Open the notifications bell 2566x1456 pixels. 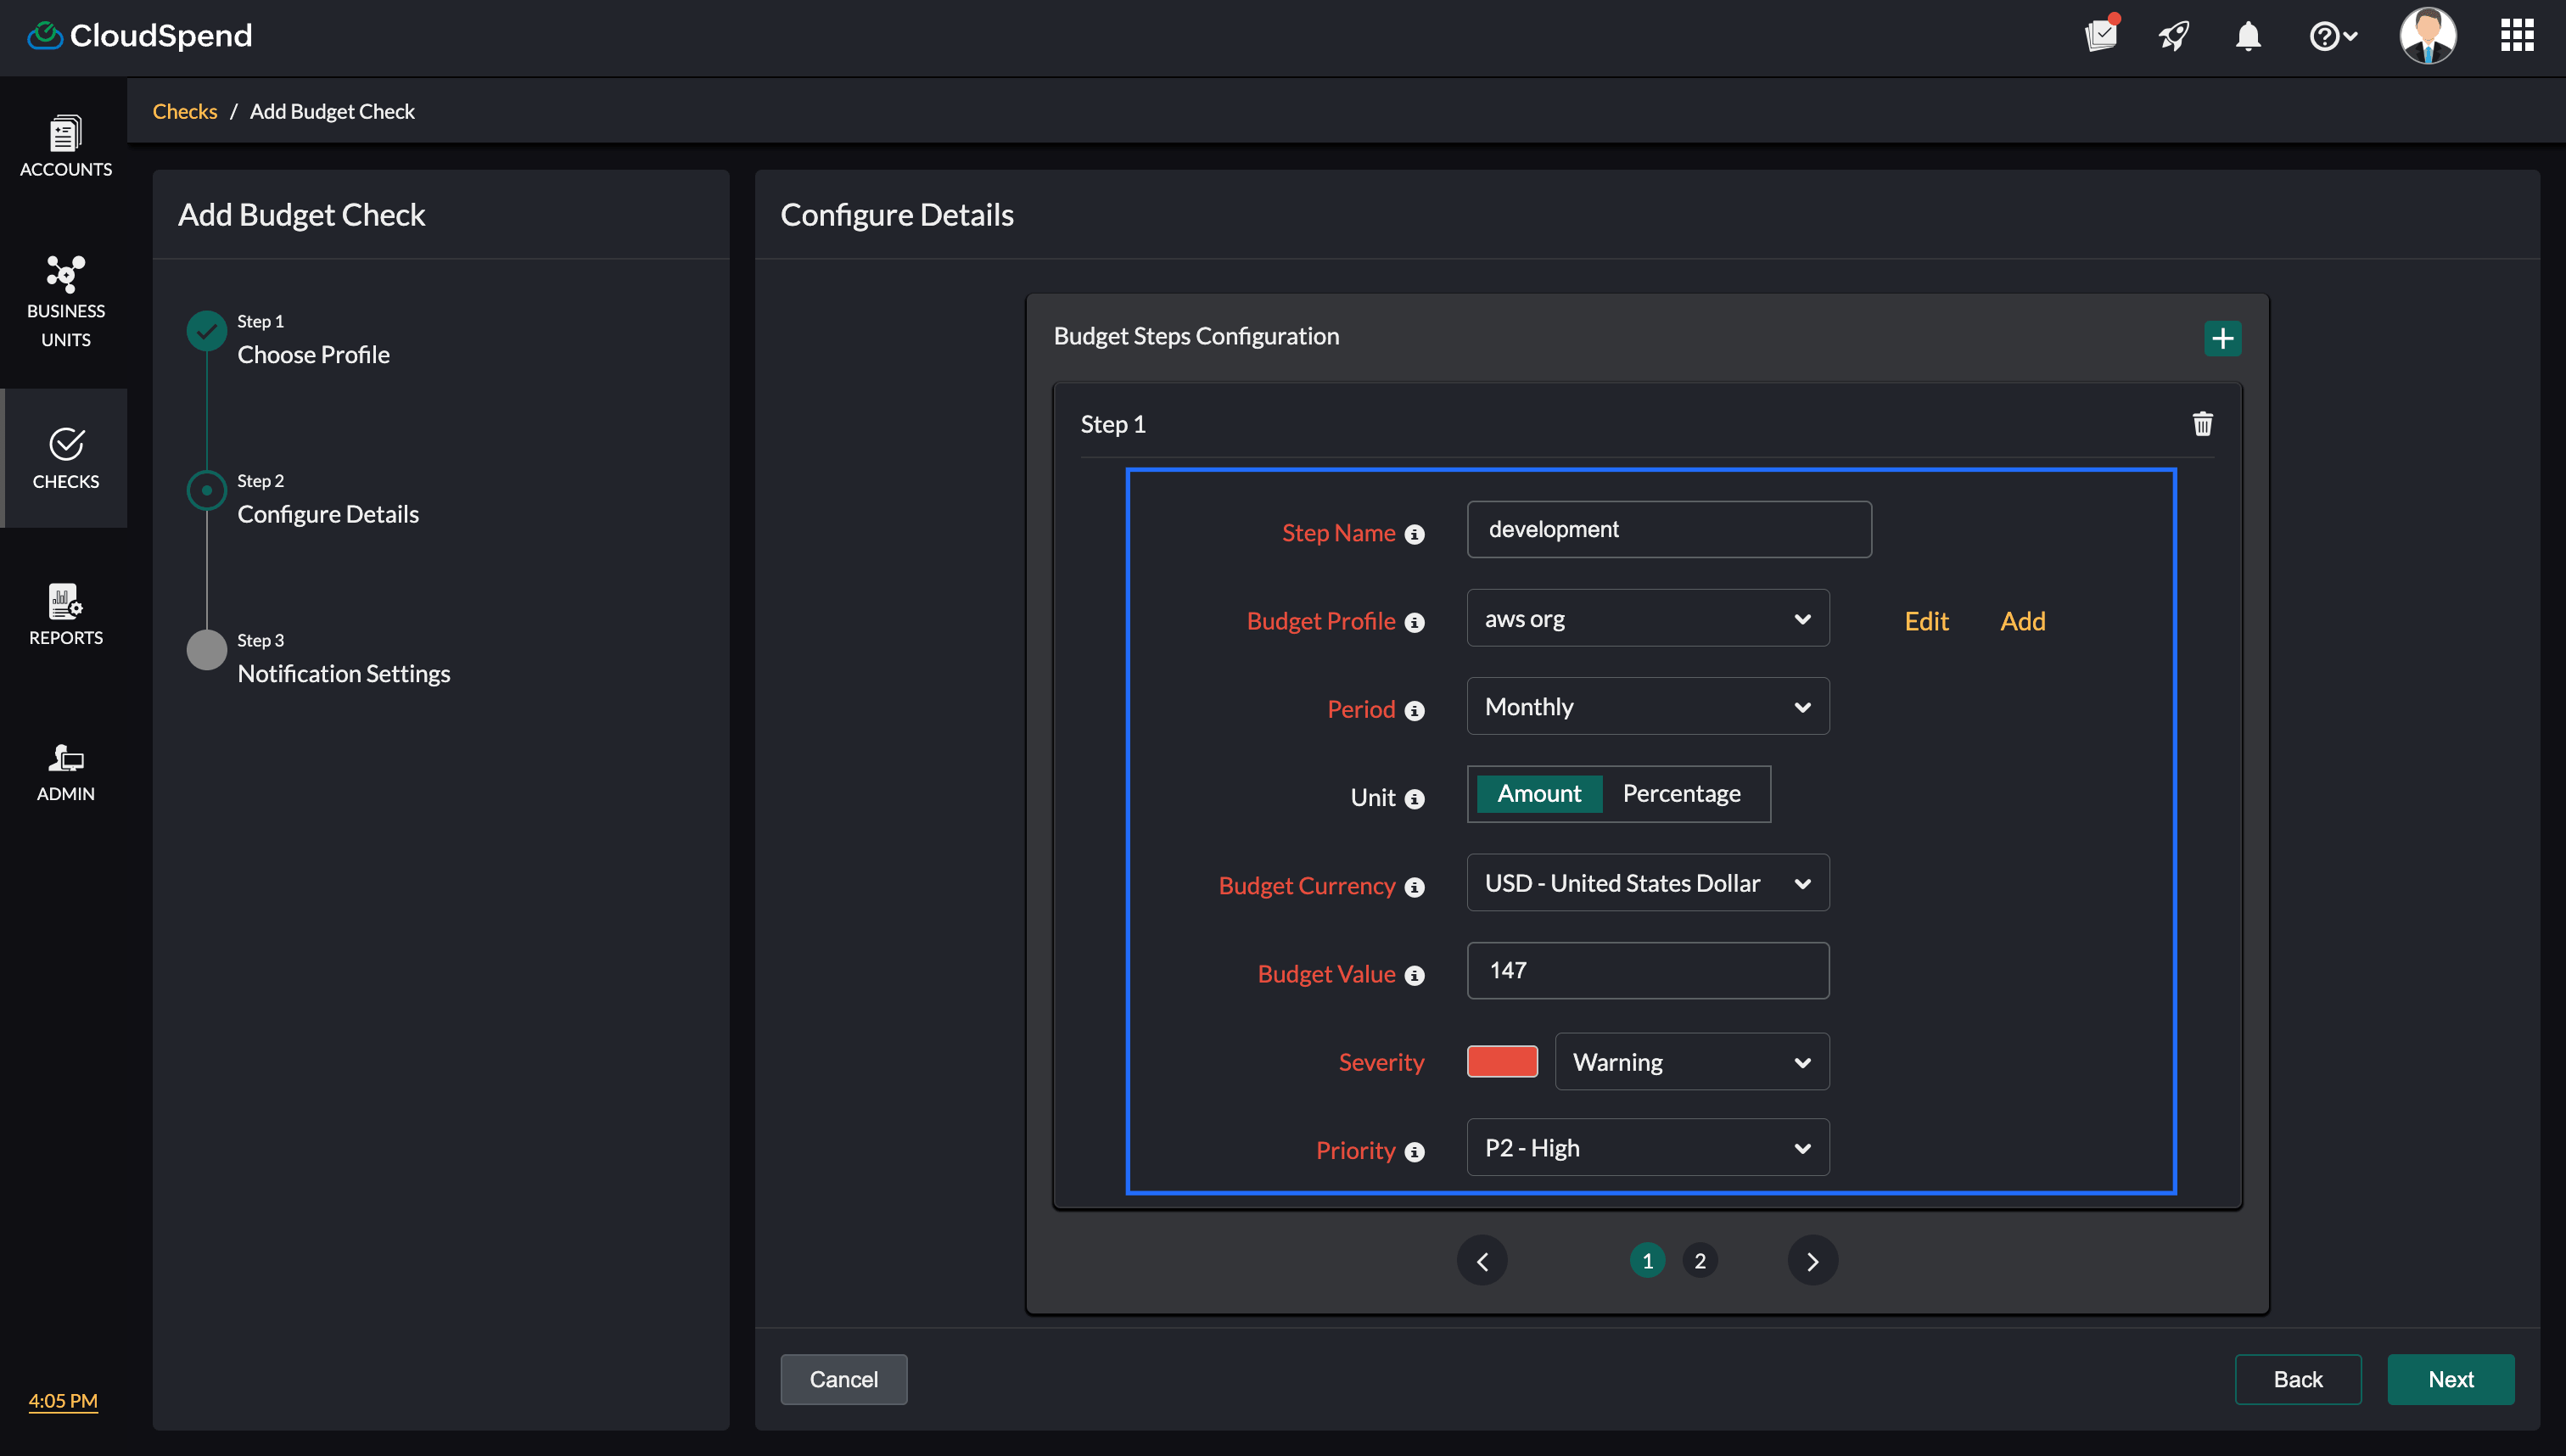coord(2248,37)
